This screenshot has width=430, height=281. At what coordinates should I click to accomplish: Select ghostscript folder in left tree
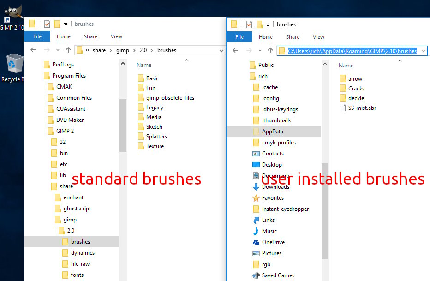click(73, 209)
